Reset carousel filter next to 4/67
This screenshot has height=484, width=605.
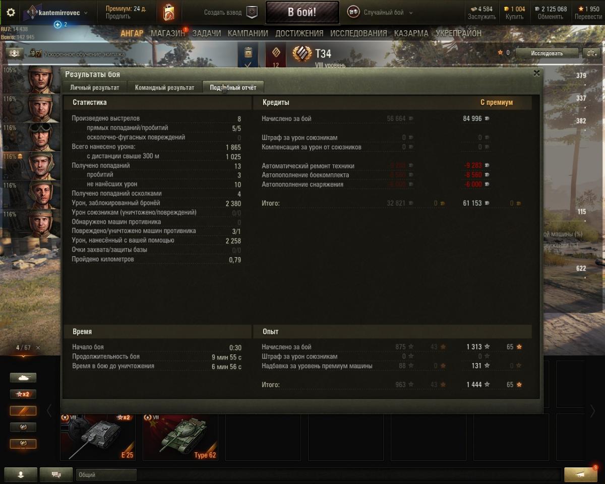coord(38,348)
